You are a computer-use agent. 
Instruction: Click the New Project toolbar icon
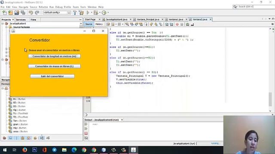pos(10,12)
